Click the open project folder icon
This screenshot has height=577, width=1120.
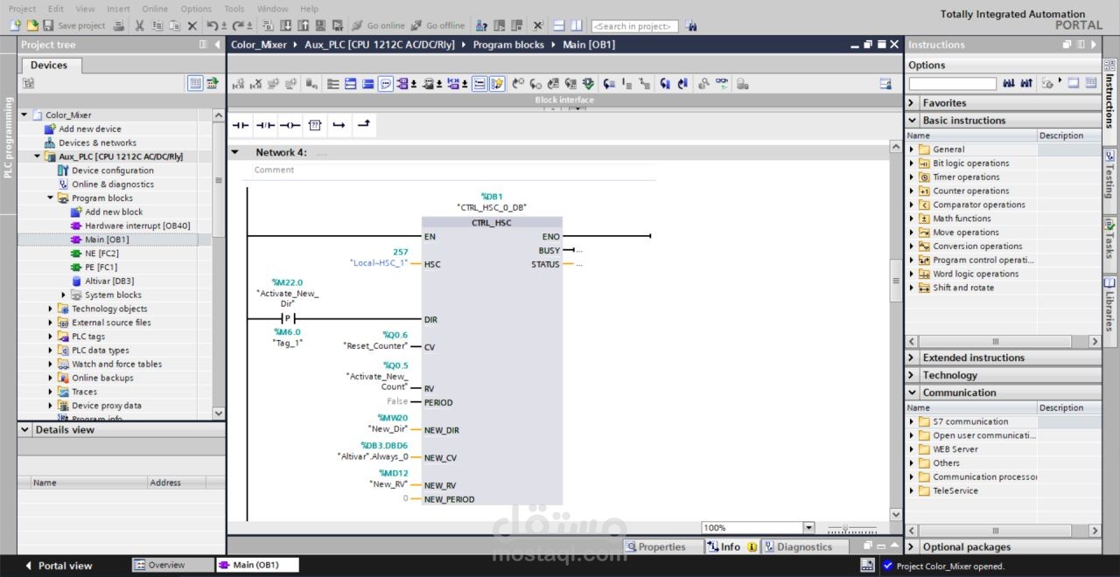[32, 25]
